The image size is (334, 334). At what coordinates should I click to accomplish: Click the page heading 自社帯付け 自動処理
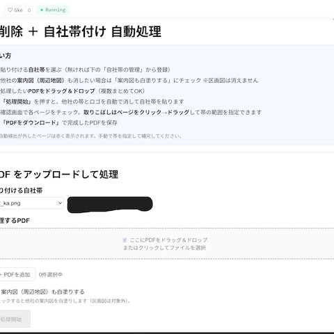point(102,31)
